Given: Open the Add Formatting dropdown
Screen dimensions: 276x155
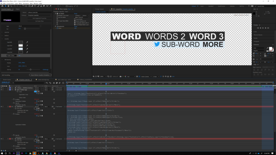Looking at the screenshot, I should point(8,75).
